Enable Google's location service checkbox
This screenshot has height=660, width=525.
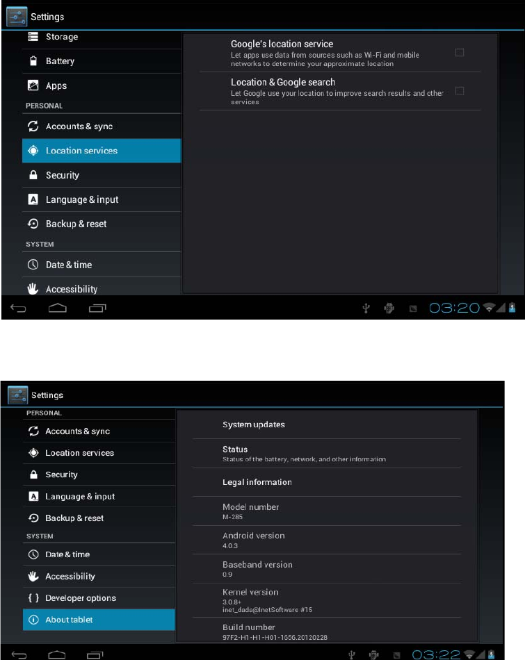coord(459,53)
